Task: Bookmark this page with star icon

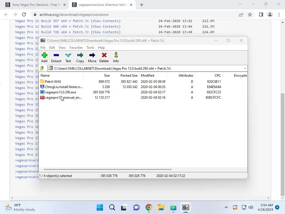Action: (250, 14)
